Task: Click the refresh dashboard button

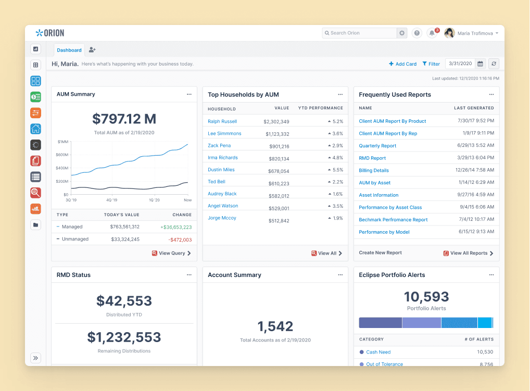Action: (x=494, y=64)
